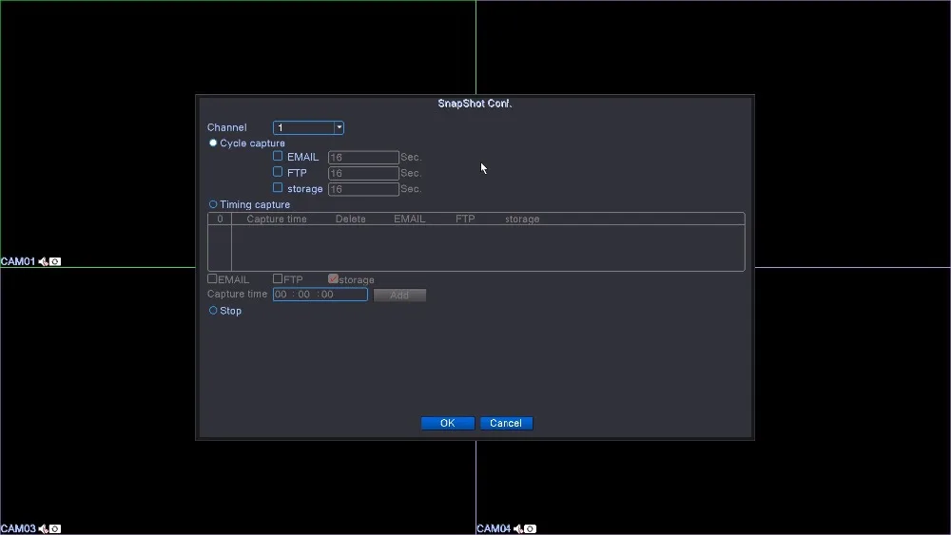
Task: Tick FTP checkbox above Capture time
Action: coord(278,278)
